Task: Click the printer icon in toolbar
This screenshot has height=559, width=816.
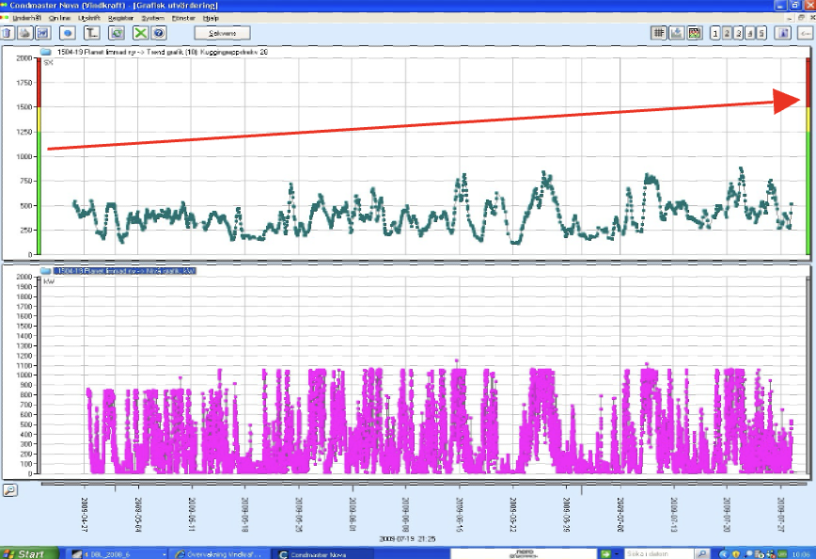Action: 26,33
